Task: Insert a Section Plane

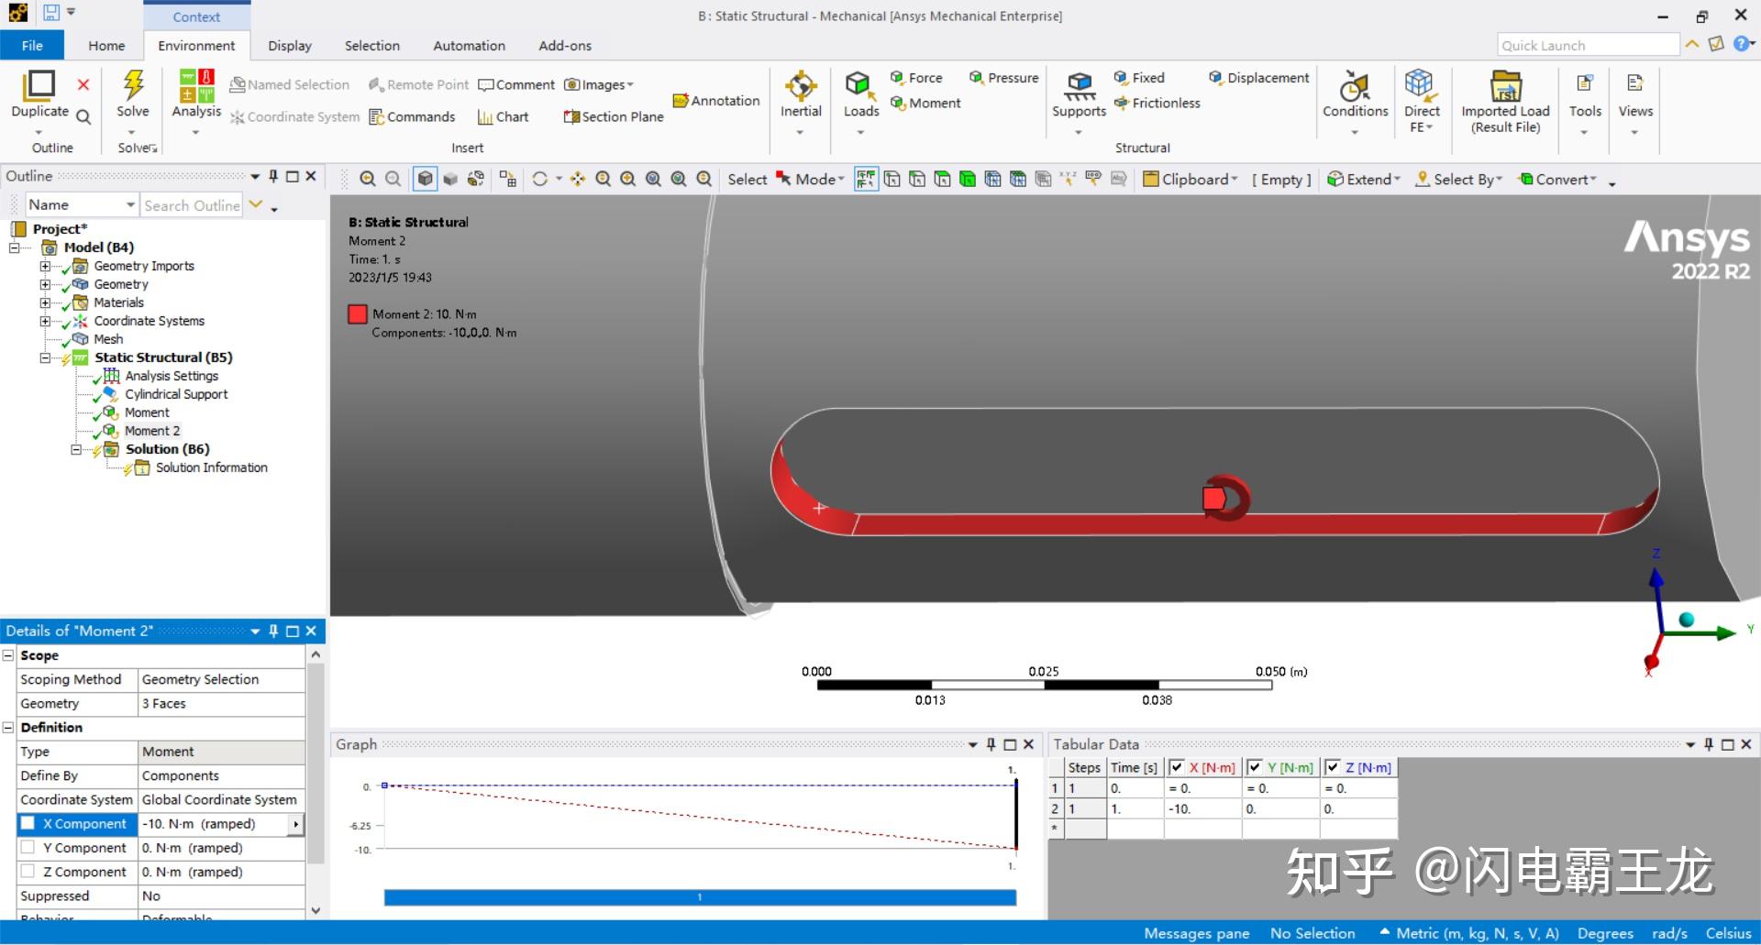Action: pyautogui.click(x=613, y=116)
